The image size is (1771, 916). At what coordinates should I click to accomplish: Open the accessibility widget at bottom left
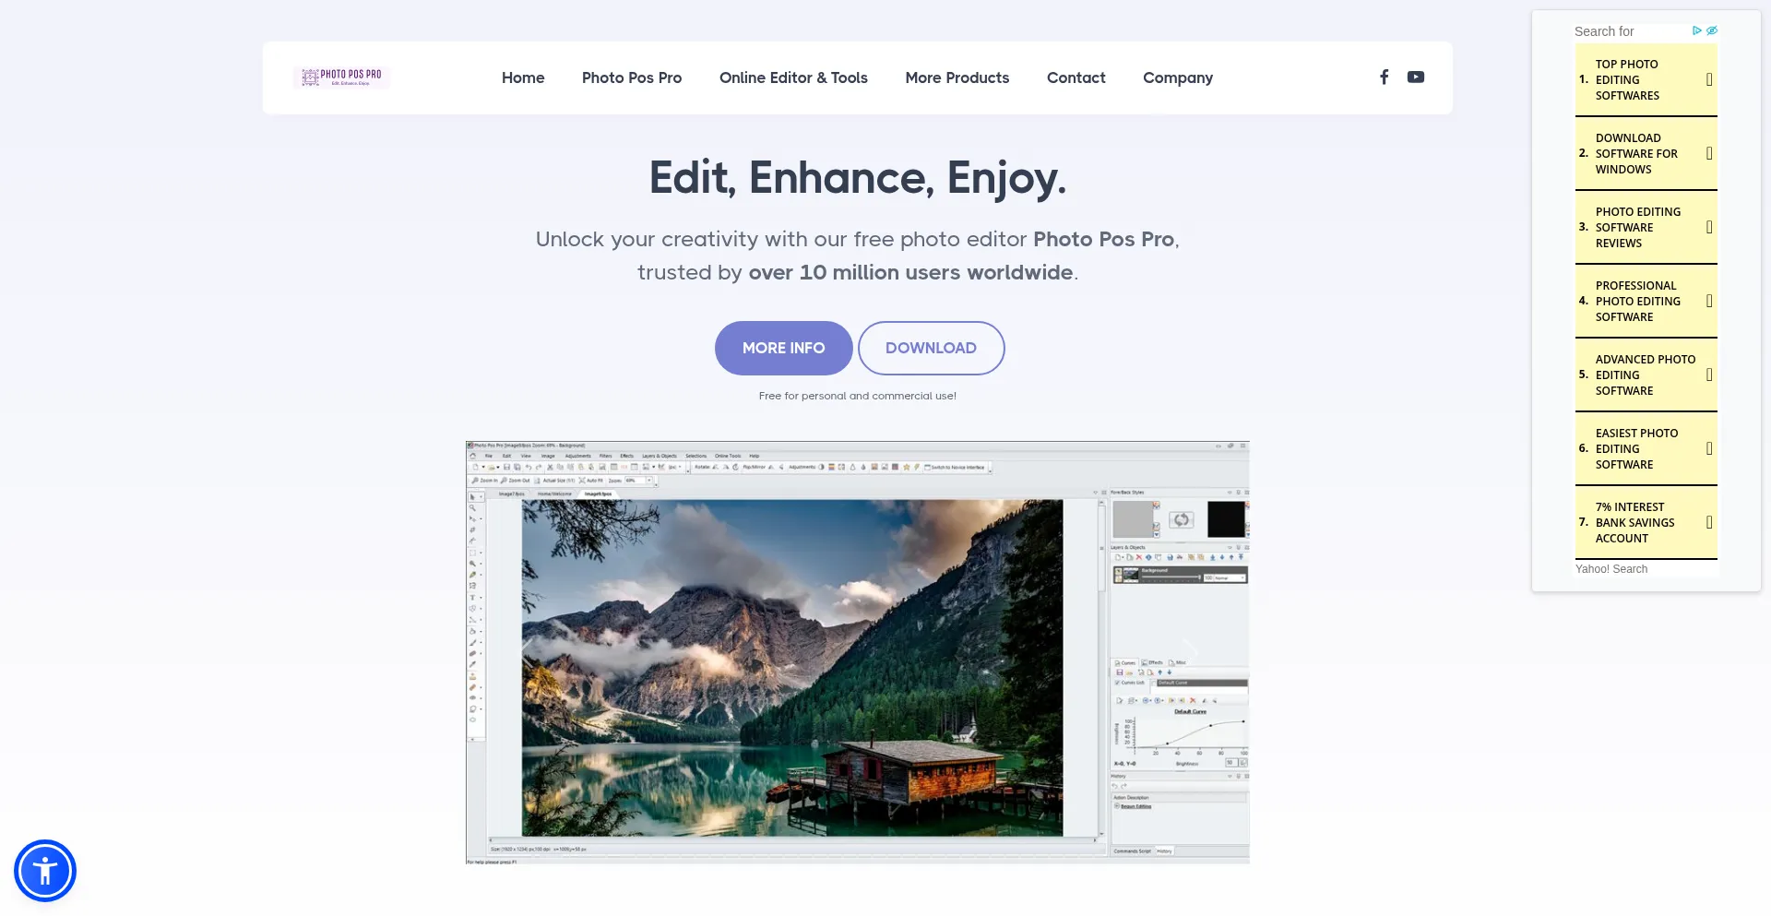pos(44,870)
